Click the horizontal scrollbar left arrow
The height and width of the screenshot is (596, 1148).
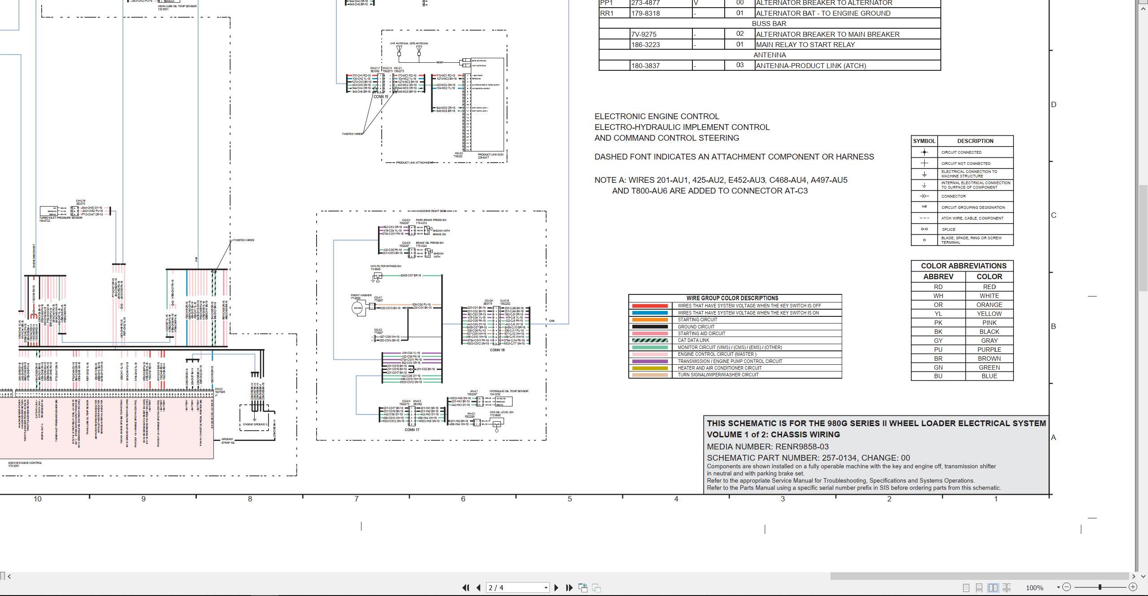(9, 576)
